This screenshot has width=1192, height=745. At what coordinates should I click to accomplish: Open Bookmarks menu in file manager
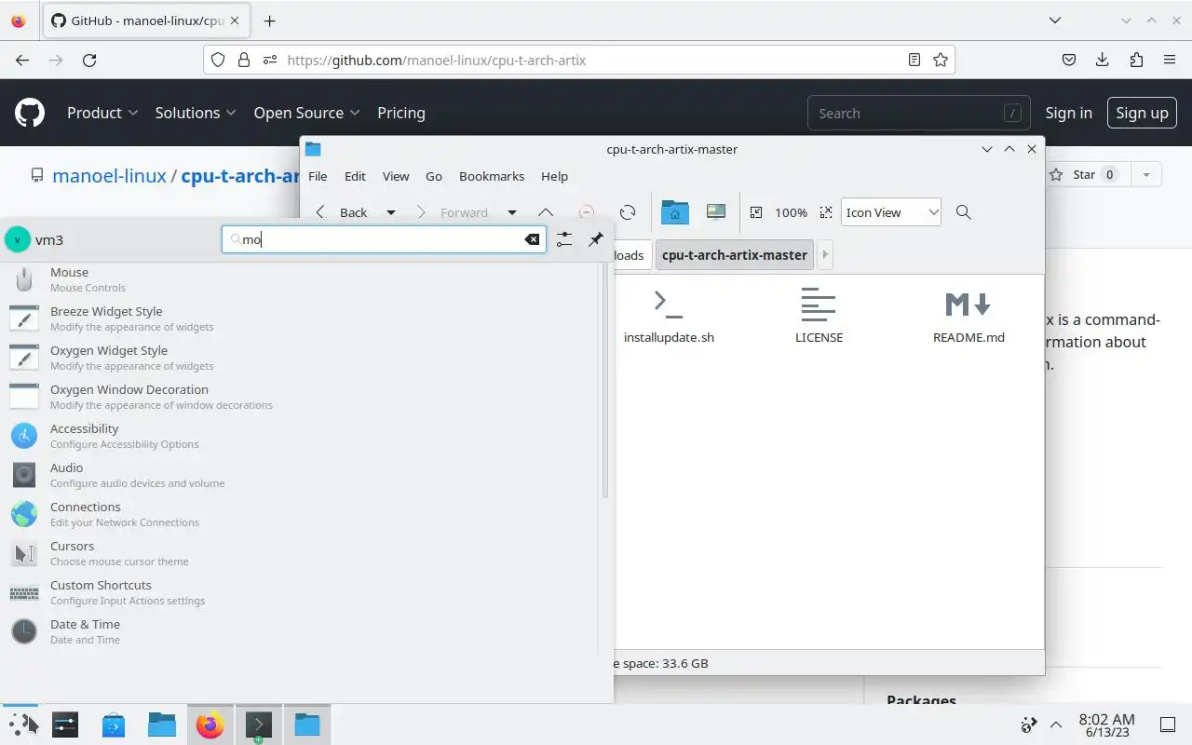(x=492, y=176)
